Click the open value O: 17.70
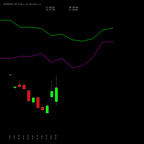This screenshot has height=144, width=144. tap(50, 10)
